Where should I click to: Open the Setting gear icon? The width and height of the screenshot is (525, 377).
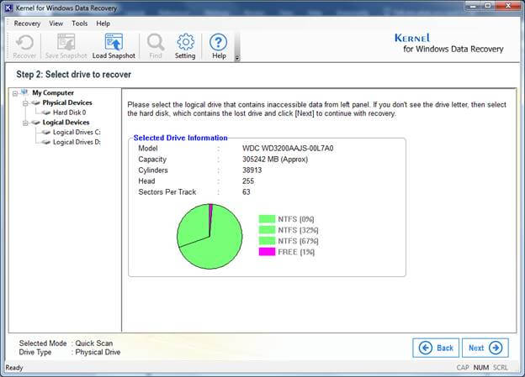pos(185,42)
